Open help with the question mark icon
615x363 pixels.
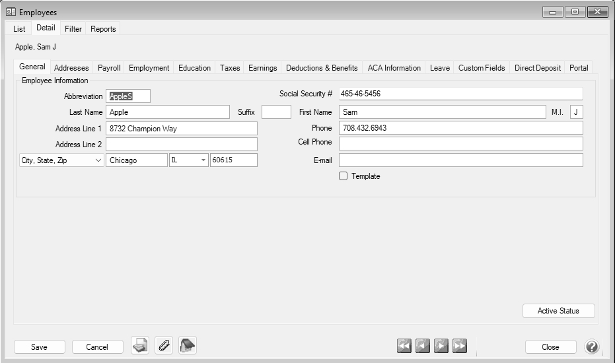(592, 346)
